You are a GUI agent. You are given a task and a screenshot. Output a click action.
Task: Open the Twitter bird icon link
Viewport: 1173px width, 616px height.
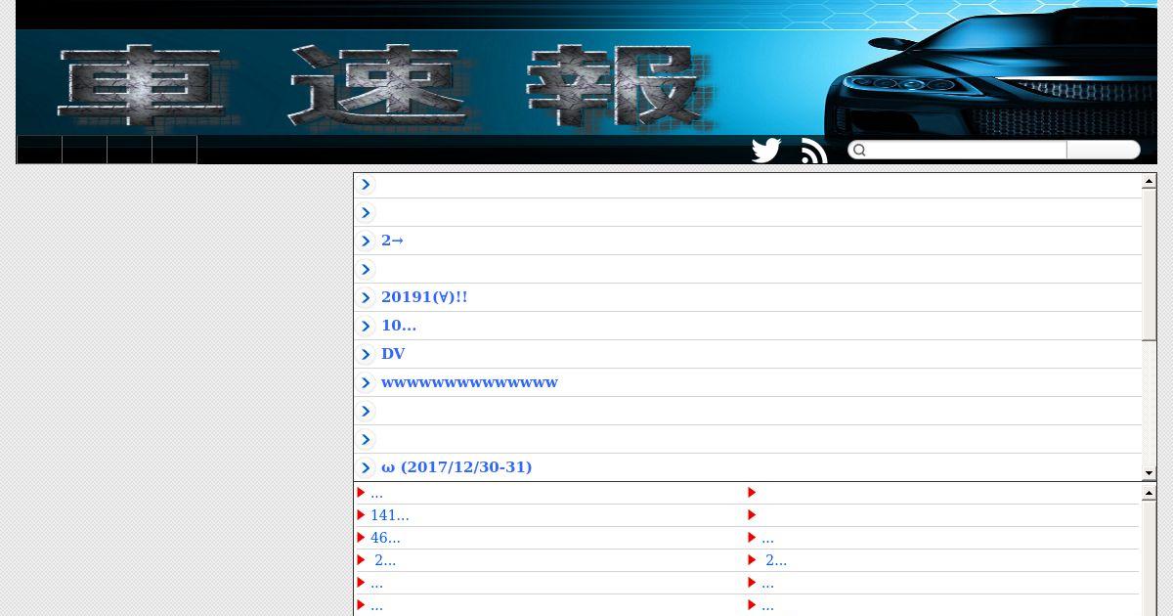click(x=766, y=151)
